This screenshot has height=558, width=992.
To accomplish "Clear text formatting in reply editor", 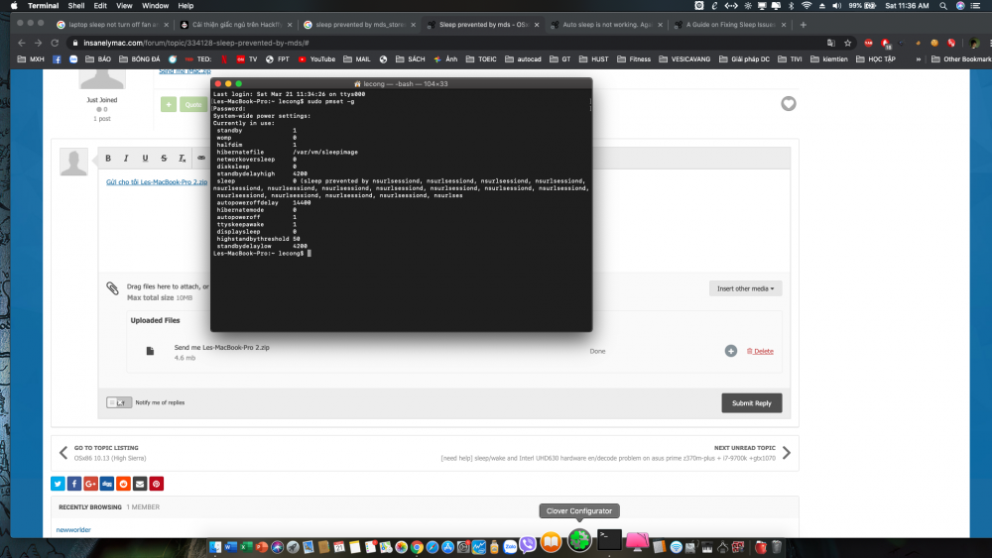I will [182, 158].
